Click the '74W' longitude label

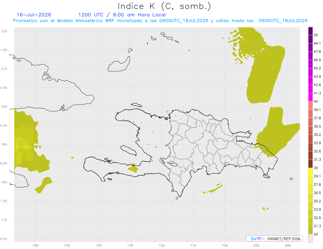pyautogui.click(x=98, y=246)
